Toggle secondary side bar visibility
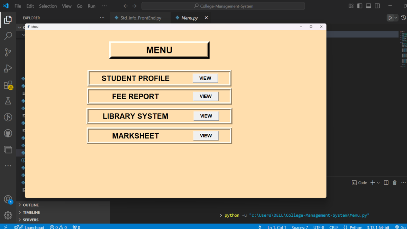Image resolution: width=407 pixels, height=229 pixels. tap(377, 6)
